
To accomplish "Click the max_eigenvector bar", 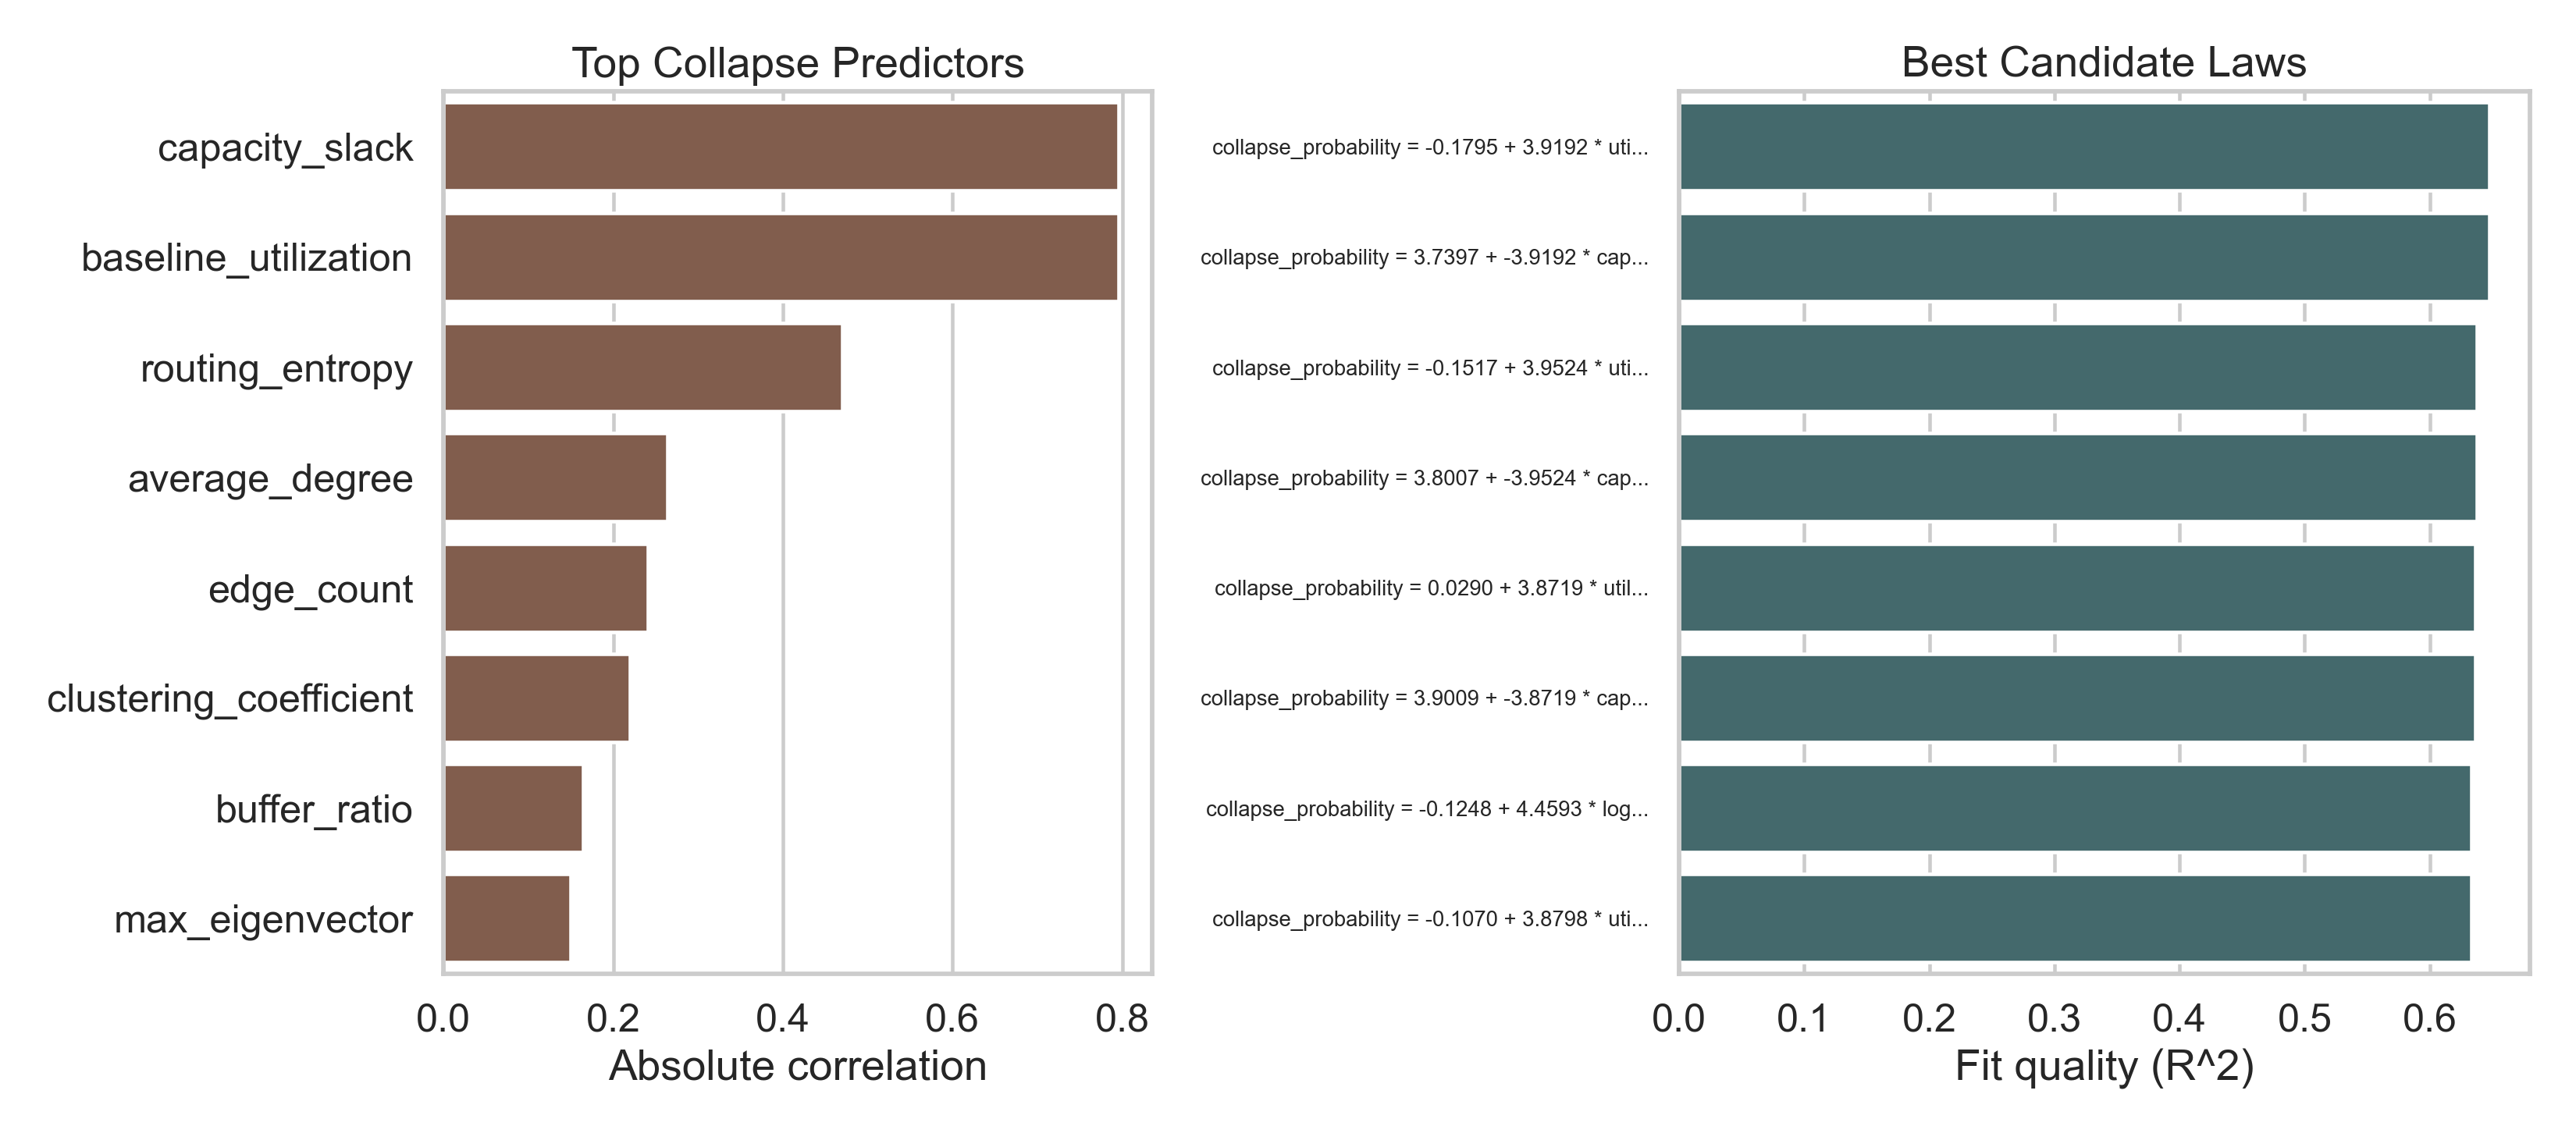I will click(507, 919).
